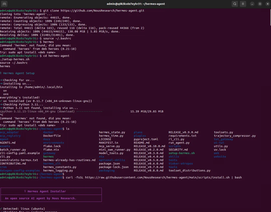Open the hamburger main menu
Image resolution: width=271 pixels, height=212 pixels.
tap(243, 4)
